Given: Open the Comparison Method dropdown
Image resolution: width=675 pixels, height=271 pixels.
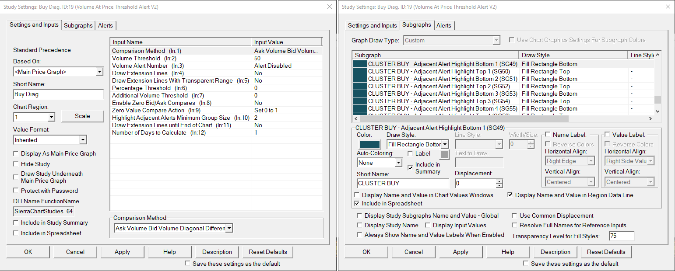Looking at the screenshot, I should click(x=229, y=228).
